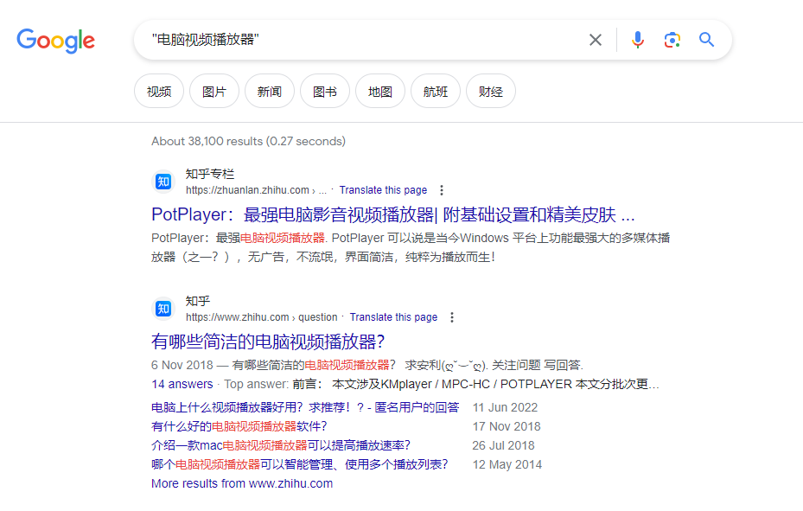The width and height of the screenshot is (803, 511).
Task: Switch to the 航班 filter tab
Action: (x=436, y=91)
